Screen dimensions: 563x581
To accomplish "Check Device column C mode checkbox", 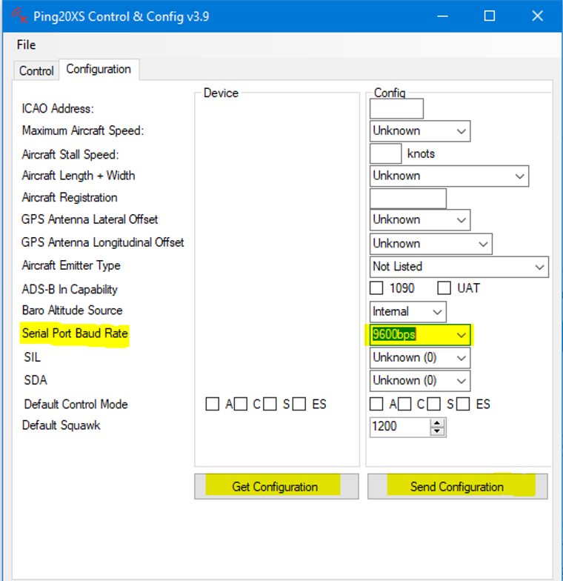I will 241,404.
